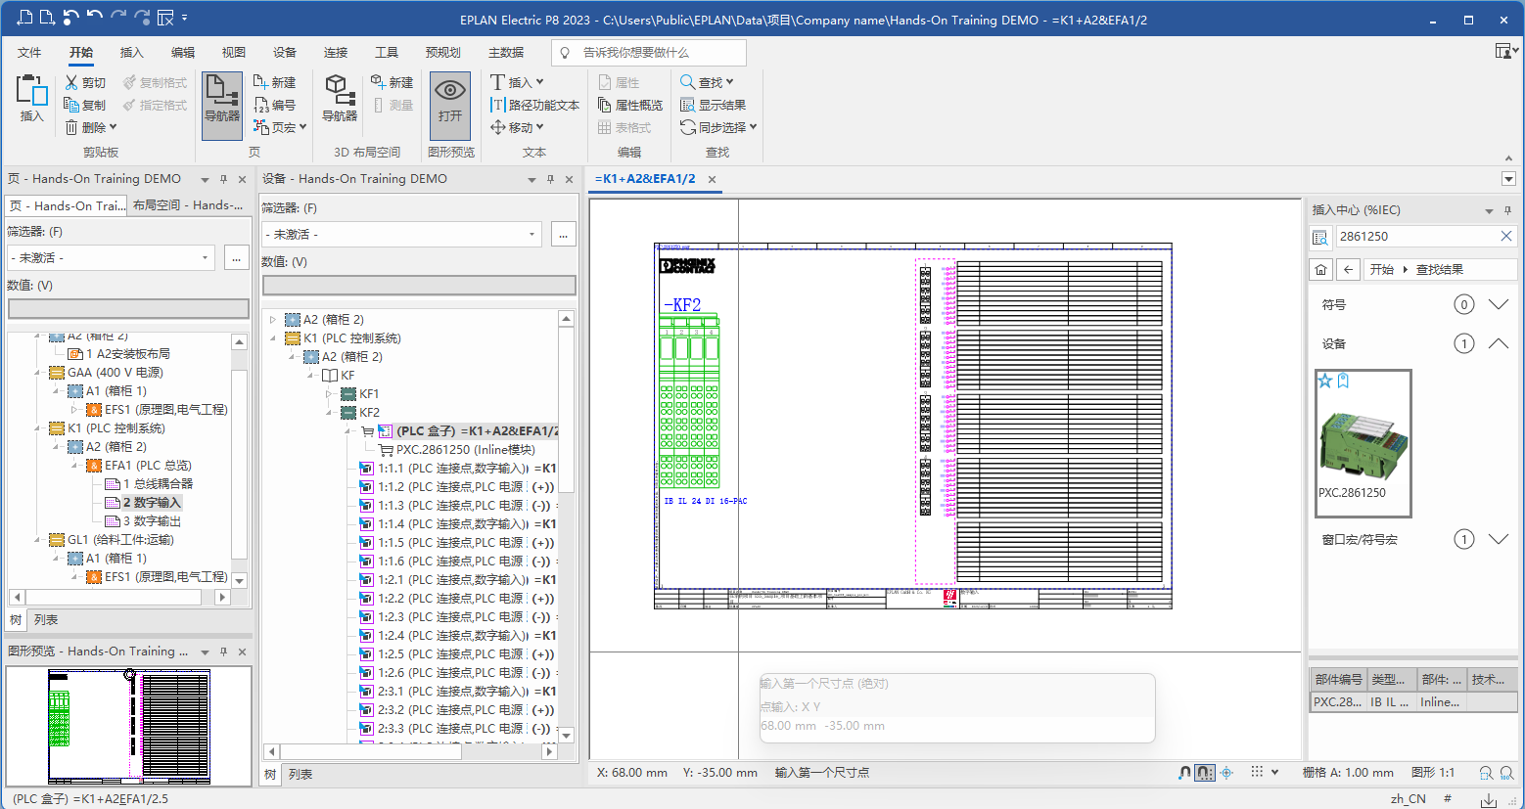Click 显示结果 (show results) icon
Screen dimensions: 1525x809
(x=687, y=105)
